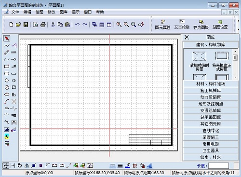The image size is (241, 177).
Task: Select the ellipse drawing tool
Action: pyautogui.click(x=7, y=95)
